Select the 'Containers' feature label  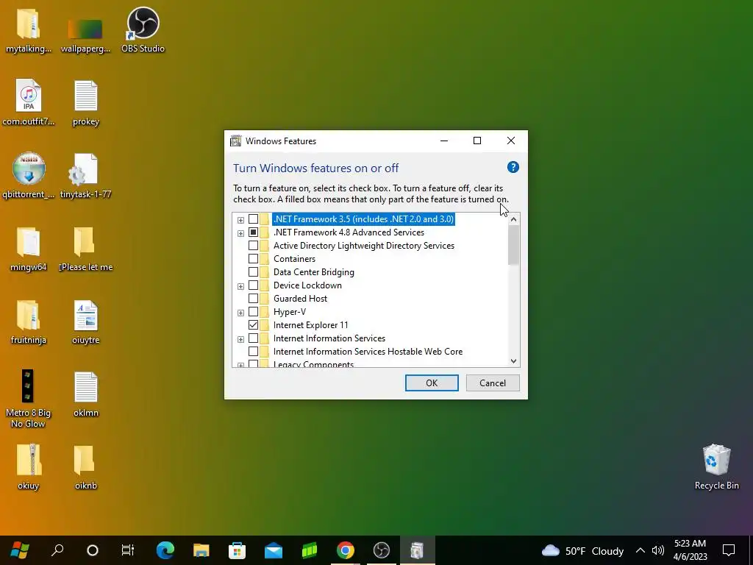[x=294, y=259]
